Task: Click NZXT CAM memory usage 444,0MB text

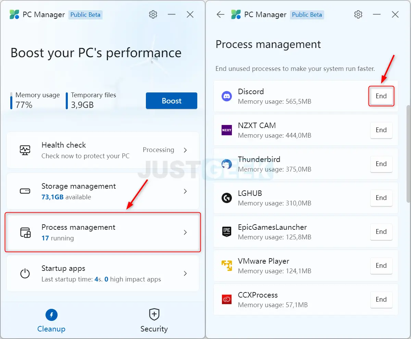Action: point(275,136)
